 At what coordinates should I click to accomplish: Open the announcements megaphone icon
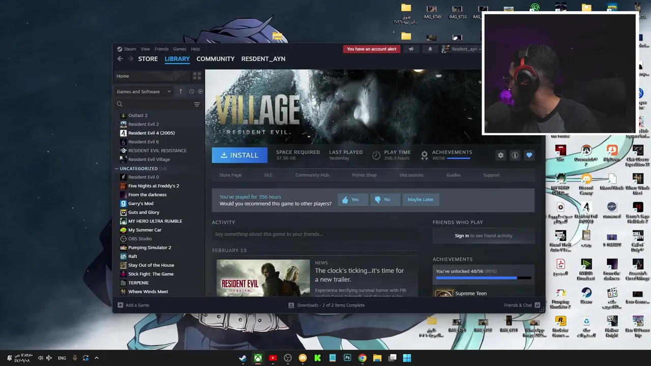point(411,49)
